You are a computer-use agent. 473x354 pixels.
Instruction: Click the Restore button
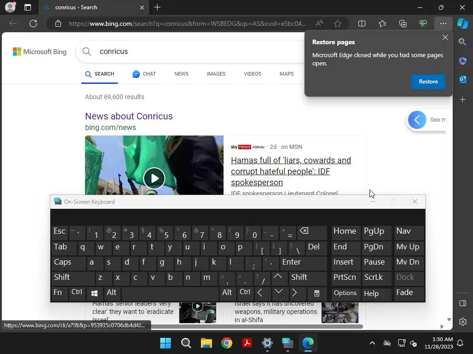pyautogui.click(x=428, y=82)
